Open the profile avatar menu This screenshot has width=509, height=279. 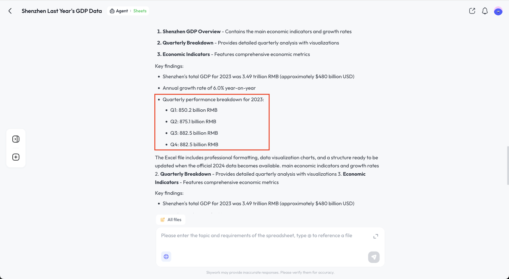(498, 11)
